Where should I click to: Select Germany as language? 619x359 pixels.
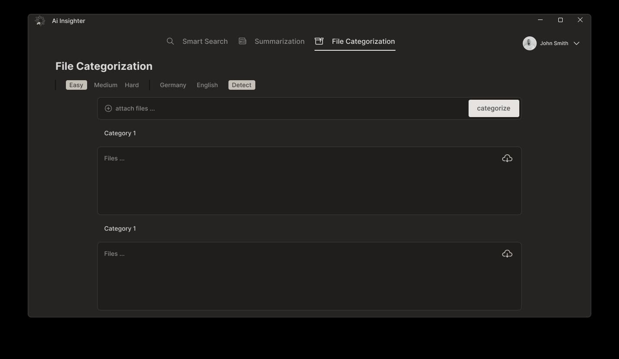(173, 85)
